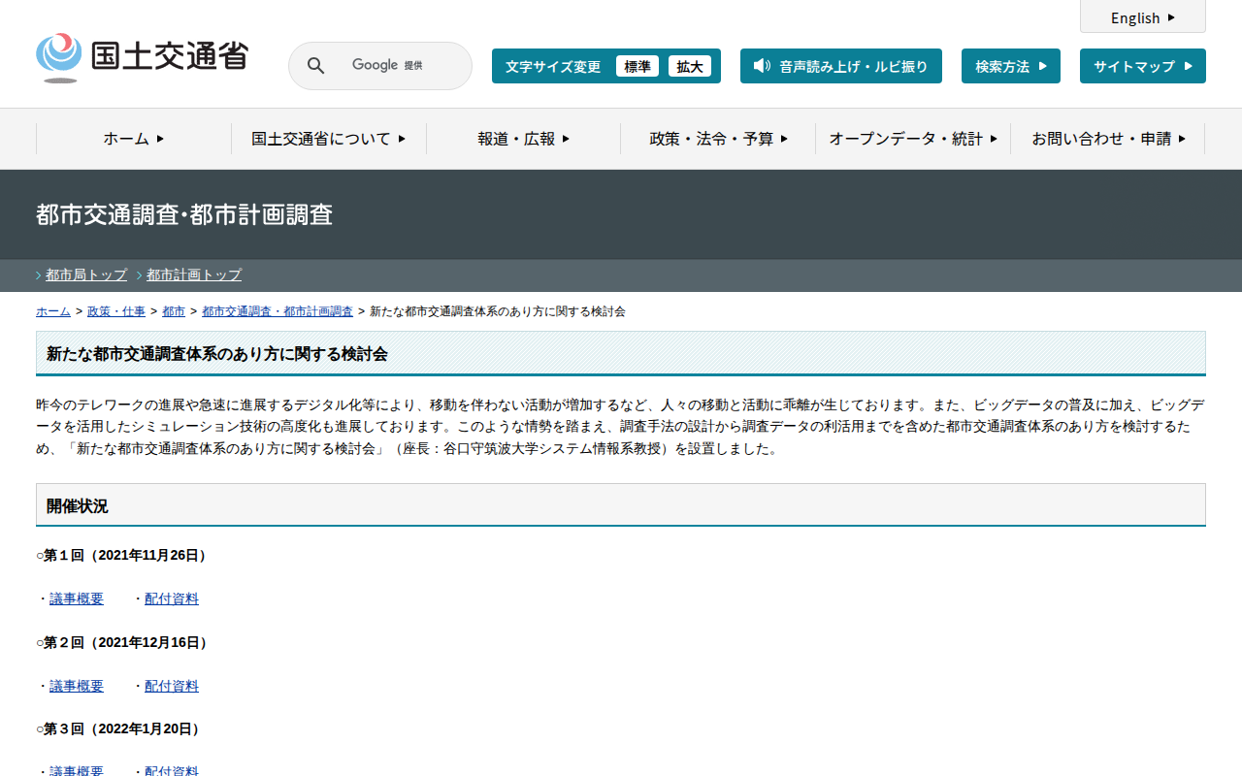1242x776 pixels.
Task: Set text size to 拡大
Action: tap(690, 66)
